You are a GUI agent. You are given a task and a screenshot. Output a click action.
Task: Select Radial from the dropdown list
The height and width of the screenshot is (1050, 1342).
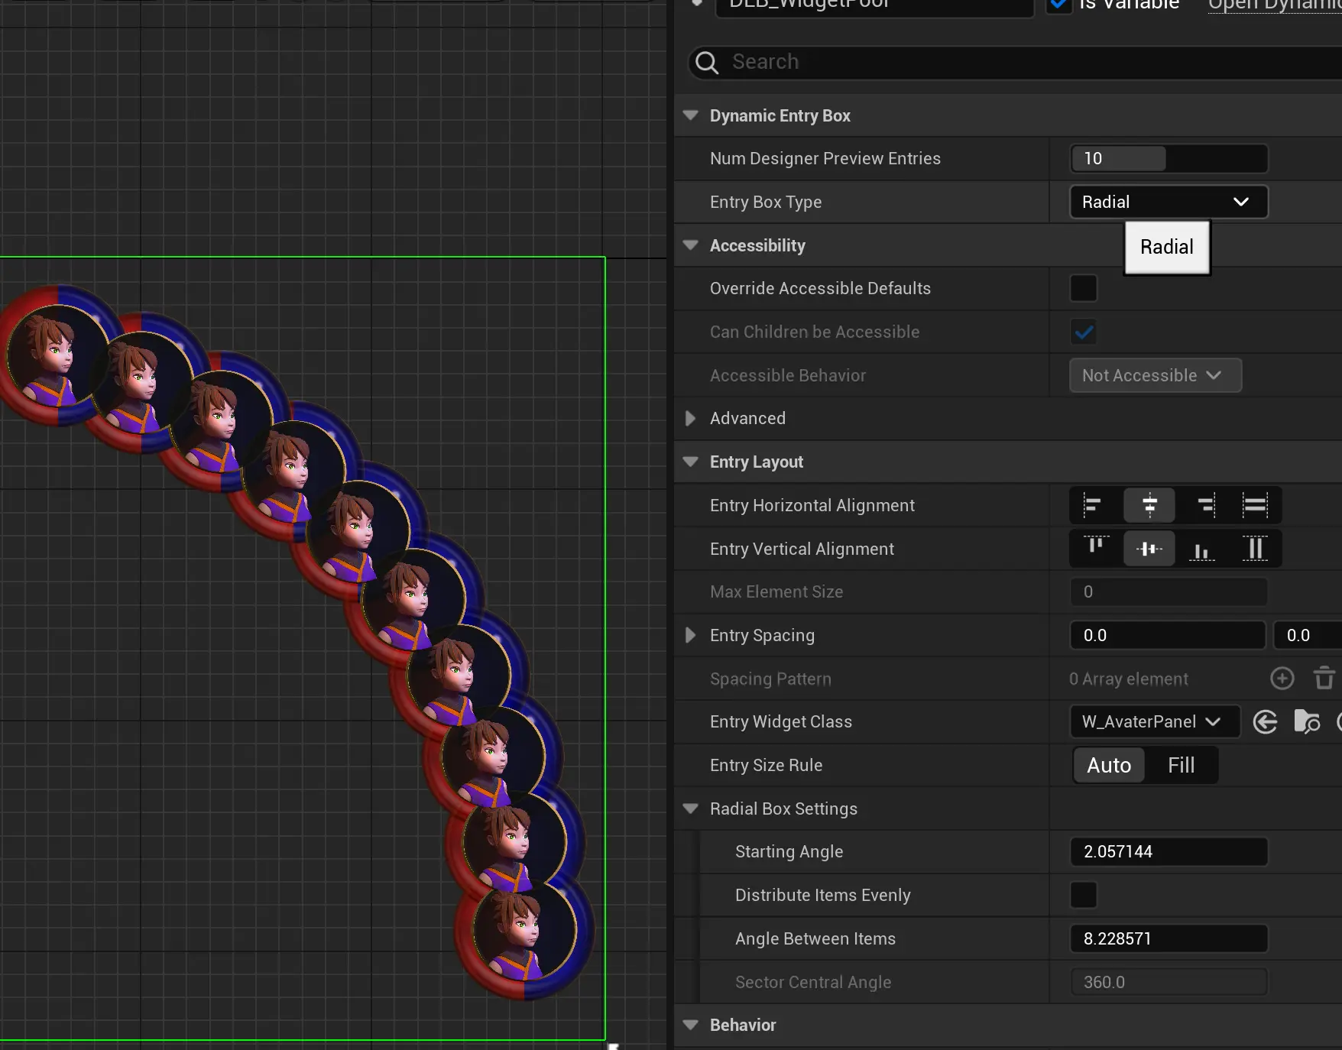[1166, 248]
